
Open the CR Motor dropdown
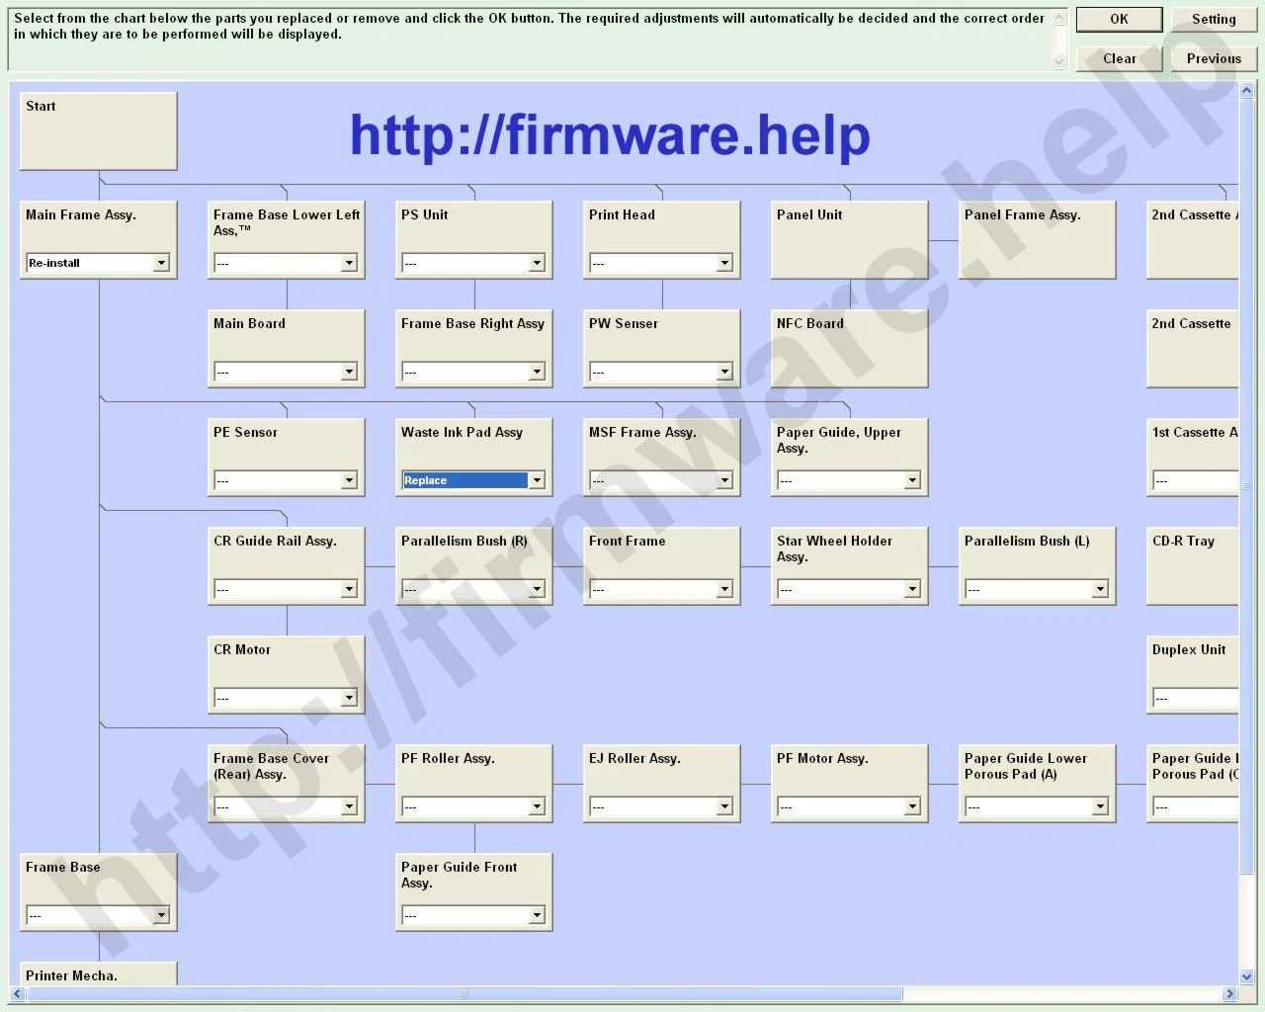coord(286,698)
